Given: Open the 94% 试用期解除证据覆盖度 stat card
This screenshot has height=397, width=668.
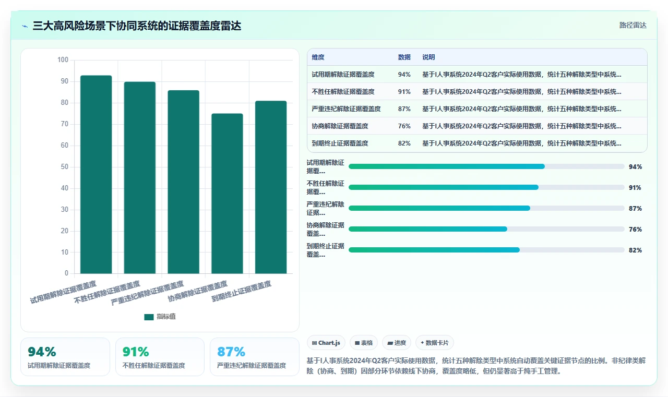Looking at the screenshot, I should 65,357.
